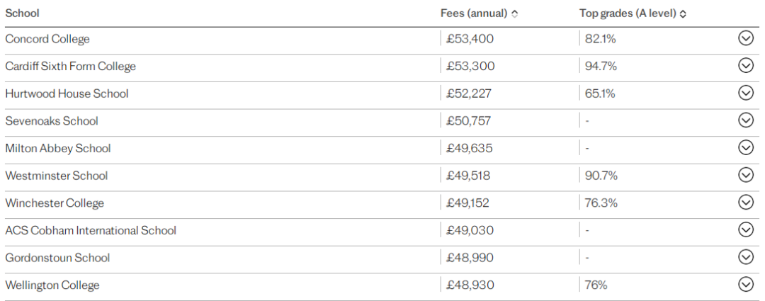Click the Gordonstoun School name
Viewport: 765px width, 301px height.
pyautogui.click(x=57, y=257)
